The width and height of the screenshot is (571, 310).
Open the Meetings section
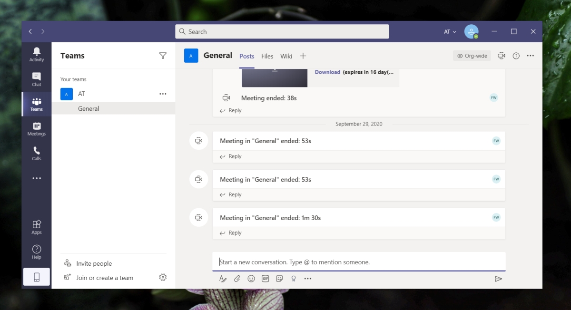tap(37, 128)
